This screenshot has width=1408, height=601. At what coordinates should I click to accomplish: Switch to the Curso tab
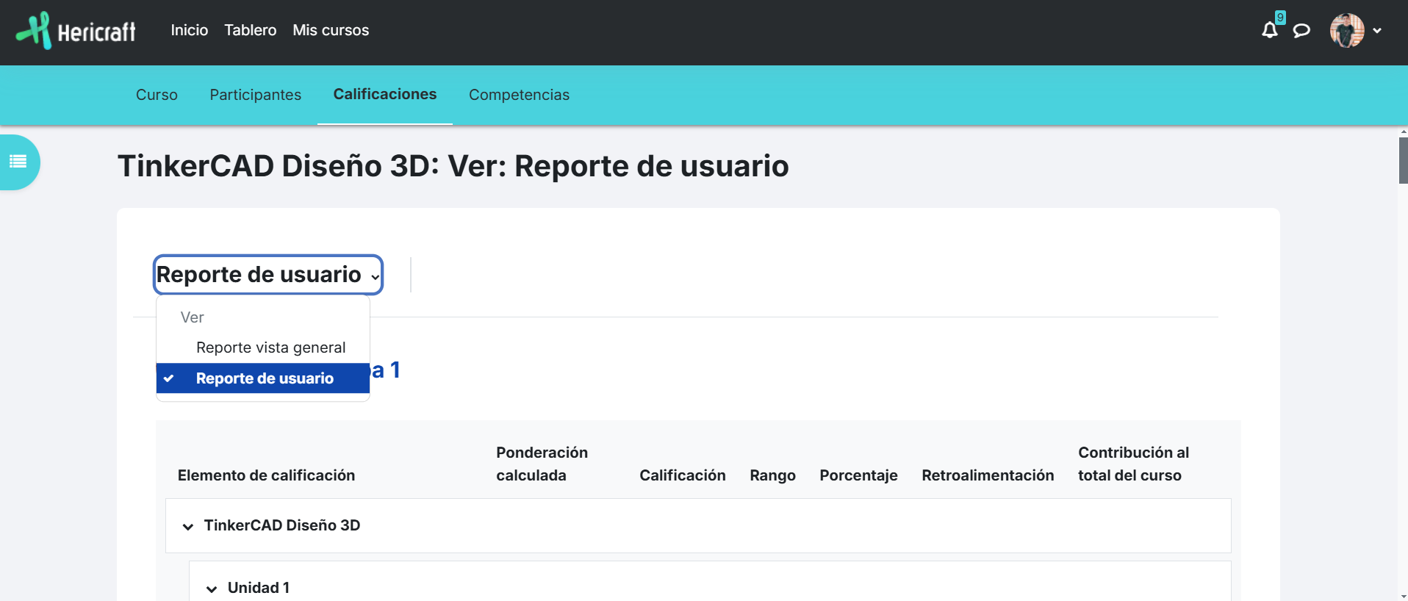(157, 95)
